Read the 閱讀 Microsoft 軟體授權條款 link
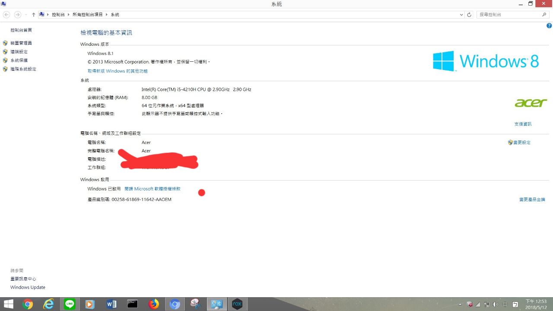The image size is (553, 311). [x=152, y=189]
